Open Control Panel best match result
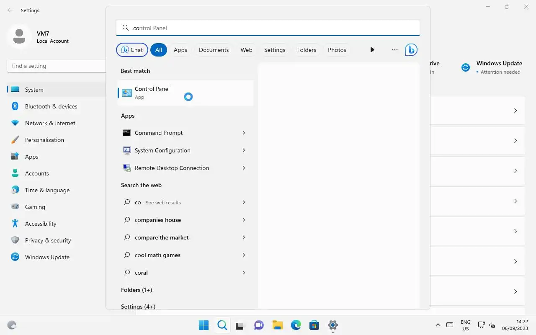 tap(186, 93)
